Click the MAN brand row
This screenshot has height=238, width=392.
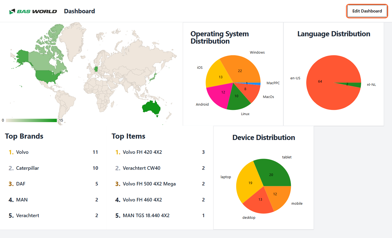tap(53, 200)
